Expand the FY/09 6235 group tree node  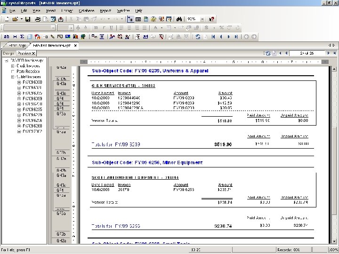pyautogui.click(x=19, y=110)
